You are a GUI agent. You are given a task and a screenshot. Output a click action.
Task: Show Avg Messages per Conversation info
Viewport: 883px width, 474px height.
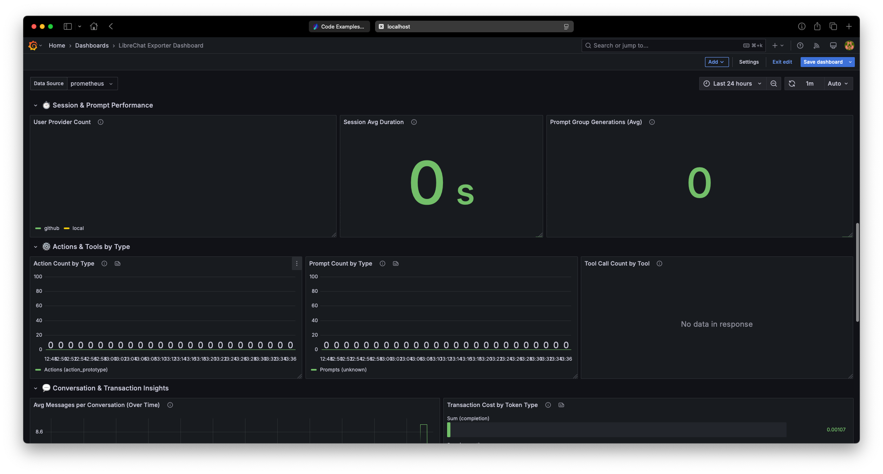(170, 405)
